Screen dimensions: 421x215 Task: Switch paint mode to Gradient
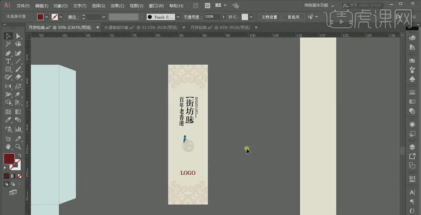(13, 176)
